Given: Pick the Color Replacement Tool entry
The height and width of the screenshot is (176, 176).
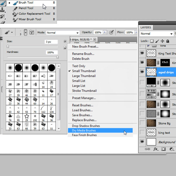Looking at the screenshot, I should (31, 14).
